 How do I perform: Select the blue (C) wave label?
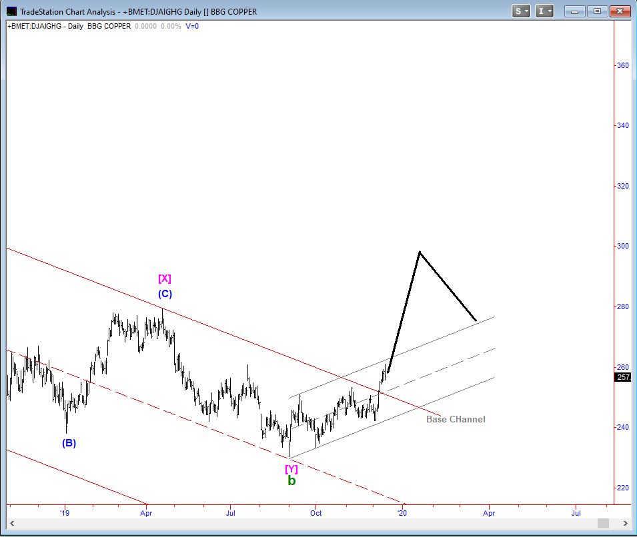click(x=165, y=294)
